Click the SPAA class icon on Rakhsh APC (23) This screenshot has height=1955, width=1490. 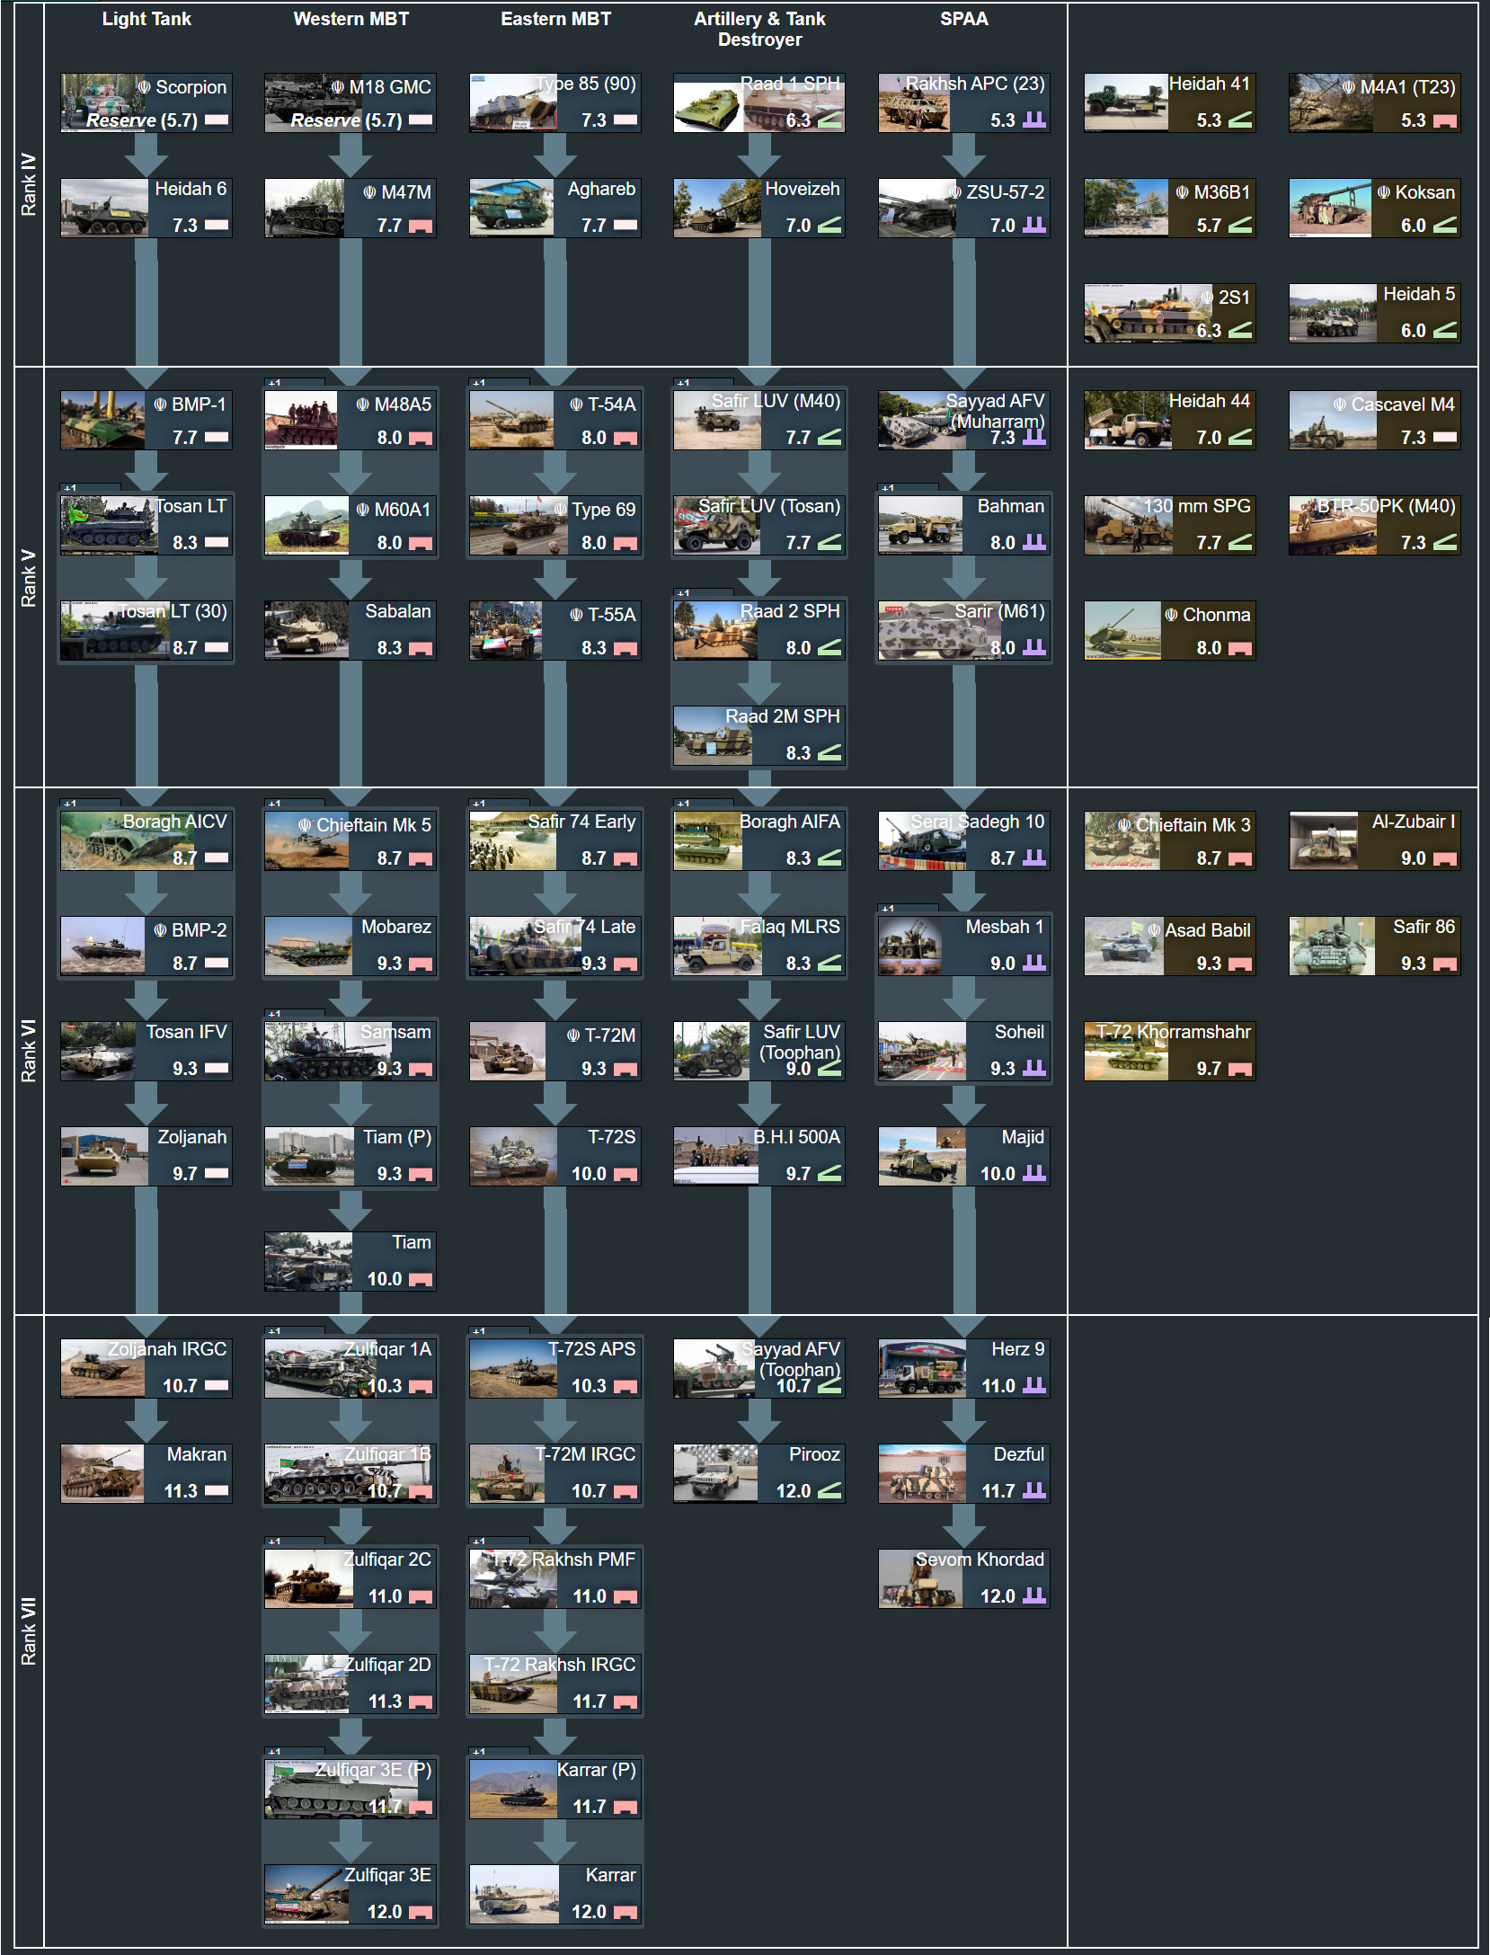(x=1034, y=120)
